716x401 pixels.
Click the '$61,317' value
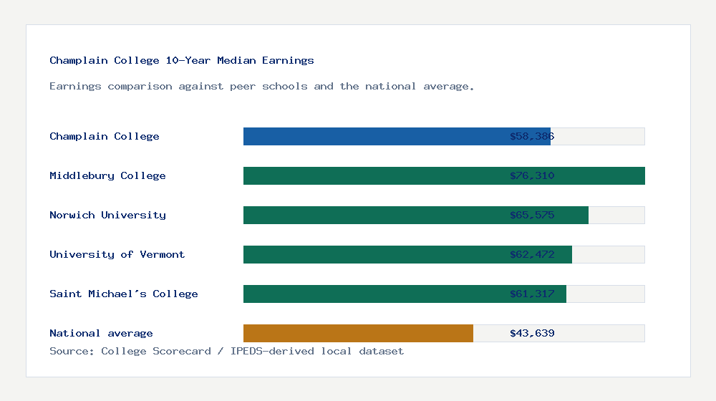coord(532,294)
